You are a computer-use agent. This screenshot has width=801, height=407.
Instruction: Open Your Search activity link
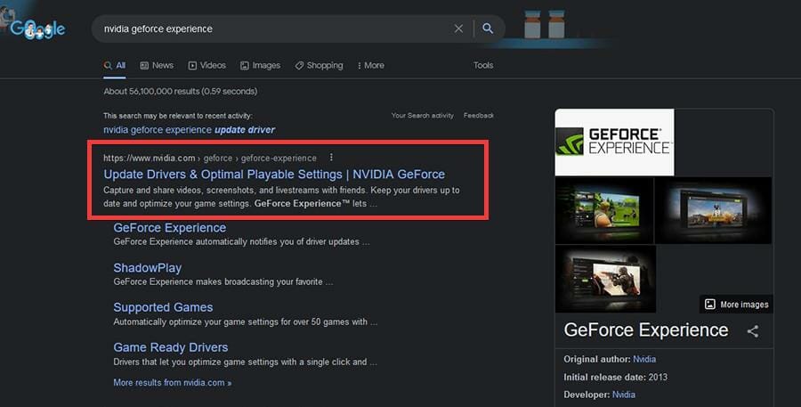[x=423, y=116]
